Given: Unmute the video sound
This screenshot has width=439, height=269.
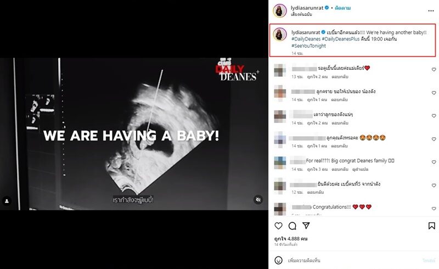Looking at the screenshot, I should pos(258,200).
